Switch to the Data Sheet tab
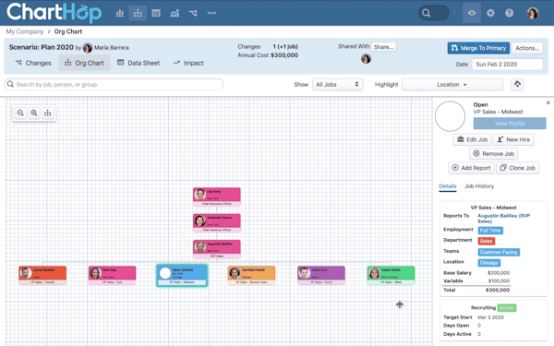This screenshot has height=346, width=554. (x=138, y=63)
